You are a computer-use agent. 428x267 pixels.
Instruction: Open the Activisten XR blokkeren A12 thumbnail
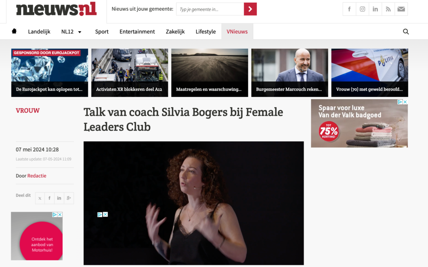coord(130,73)
